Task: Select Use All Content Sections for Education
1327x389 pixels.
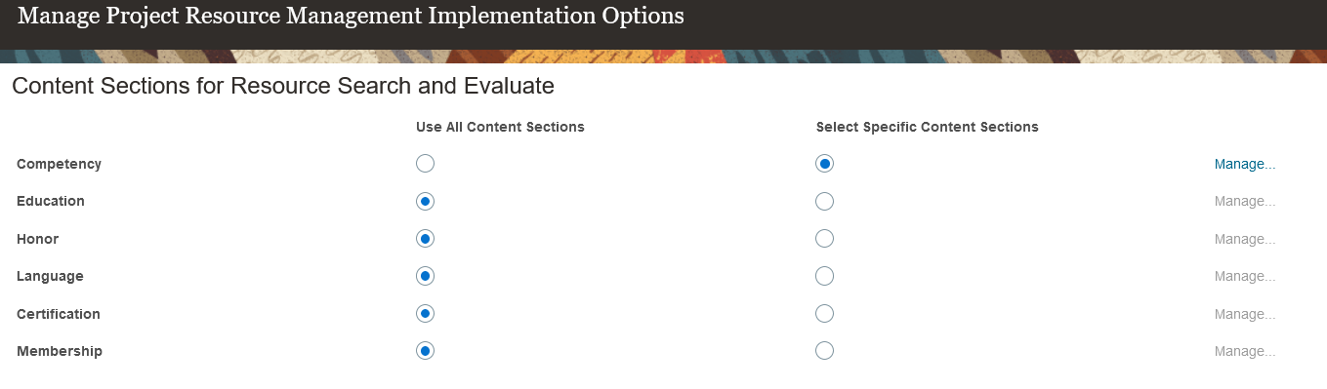Action: point(425,202)
